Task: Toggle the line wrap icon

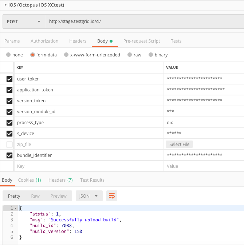Action: [112, 196]
